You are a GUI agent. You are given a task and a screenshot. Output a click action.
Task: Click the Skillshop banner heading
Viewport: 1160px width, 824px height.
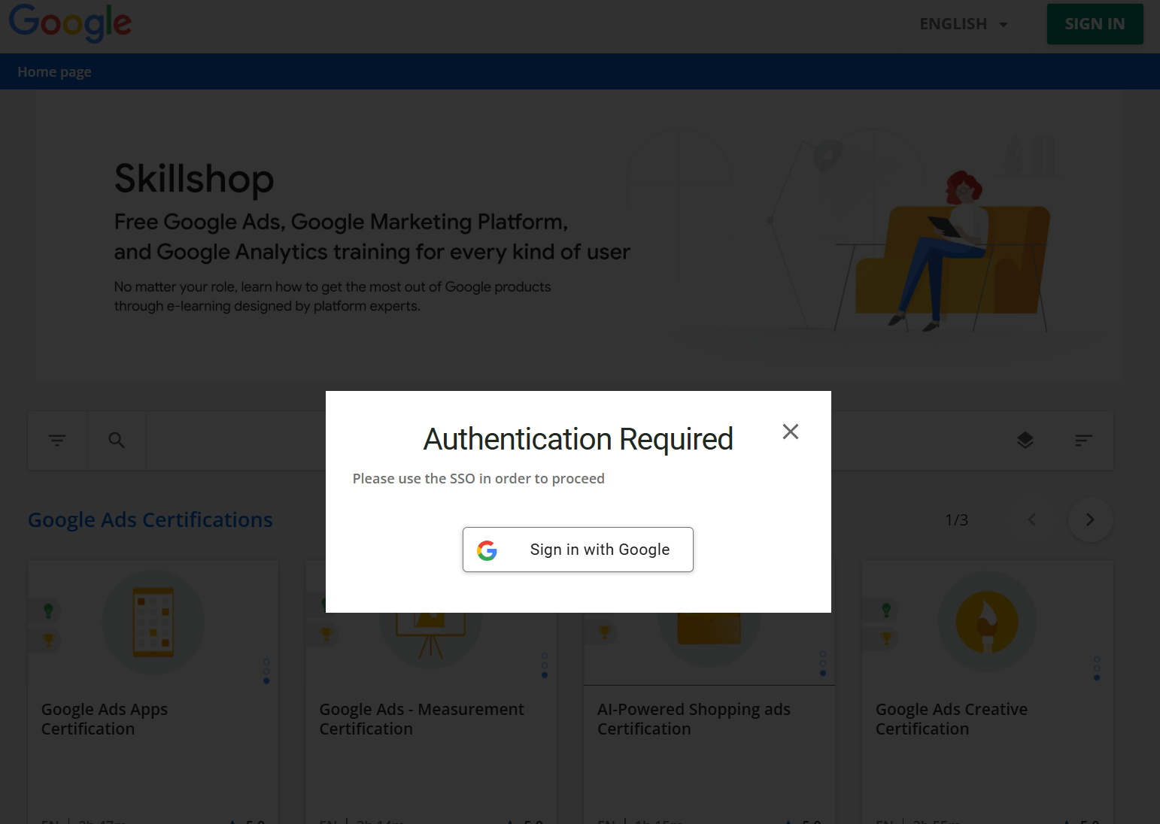[194, 179]
